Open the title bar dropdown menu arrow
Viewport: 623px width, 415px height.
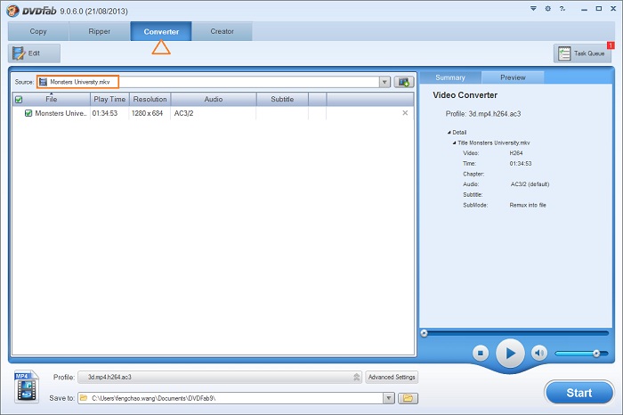pyautogui.click(x=533, y=9)
